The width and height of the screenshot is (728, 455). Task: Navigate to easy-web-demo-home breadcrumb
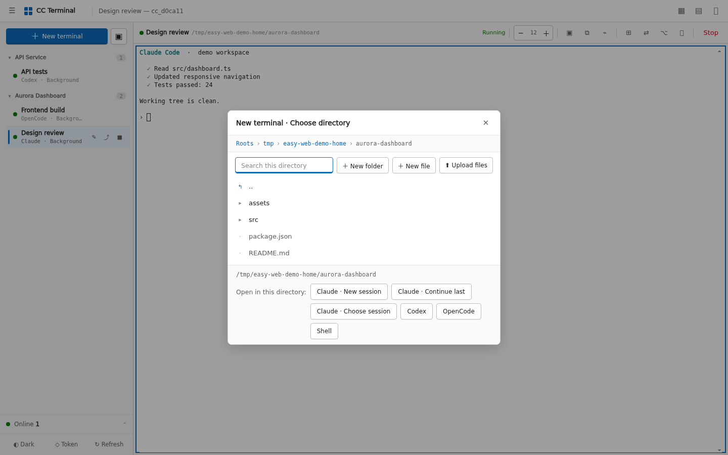point(314,144)
